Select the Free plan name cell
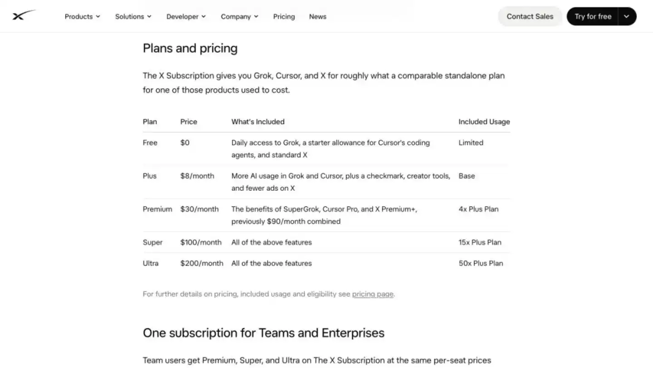The height and width of the screenshot is (368, 653). [x=150, y=143]
